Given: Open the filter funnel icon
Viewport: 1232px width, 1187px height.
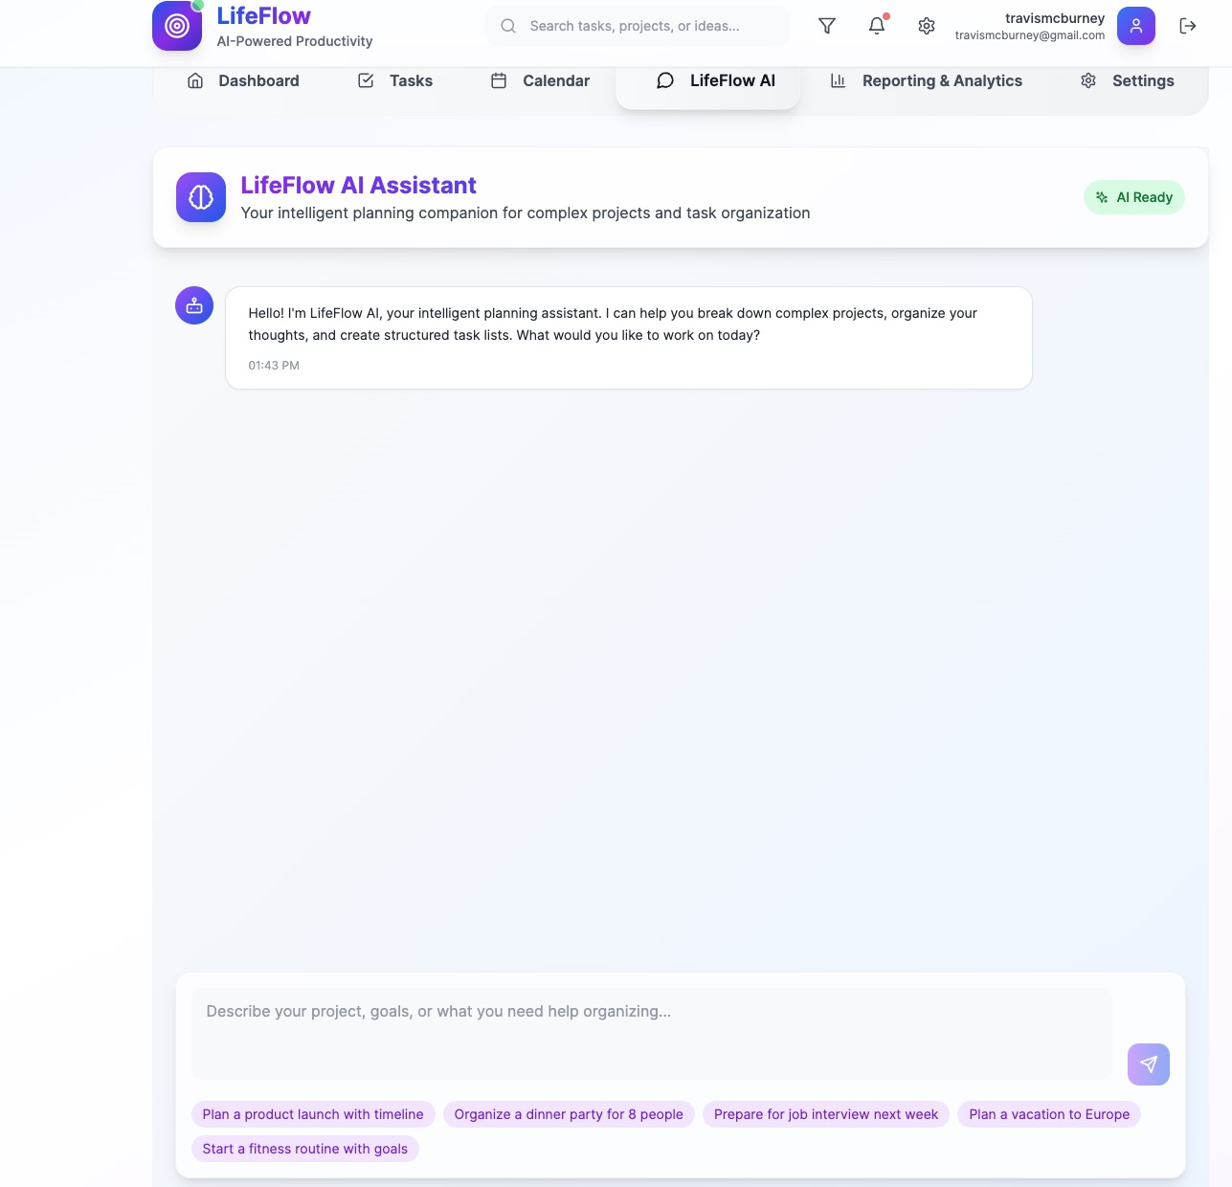Looking at the screenshot, I should pos(827,26).
